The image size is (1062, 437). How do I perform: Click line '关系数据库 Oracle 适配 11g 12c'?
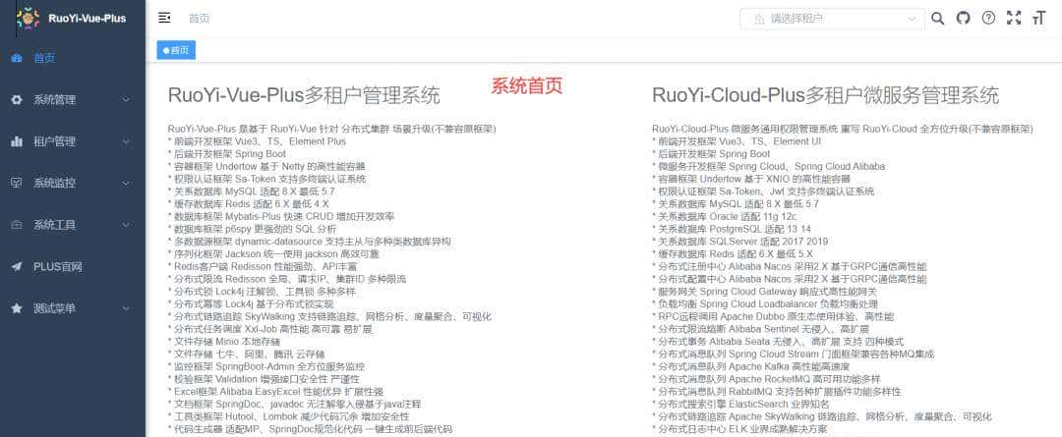pyautogui.click(x=725, y=216)
